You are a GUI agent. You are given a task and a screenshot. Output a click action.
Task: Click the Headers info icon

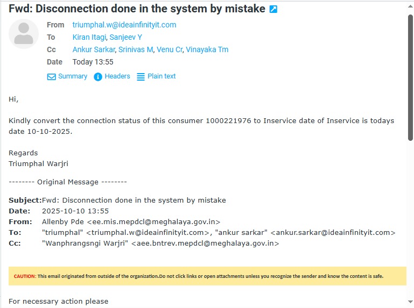[x=98, y=77]
